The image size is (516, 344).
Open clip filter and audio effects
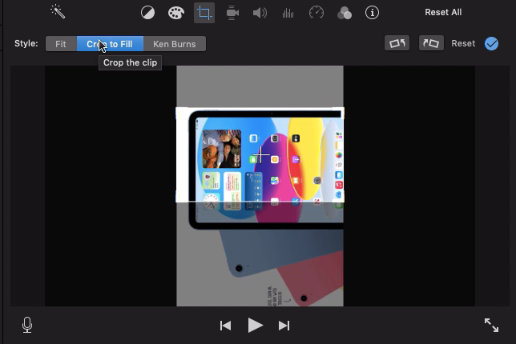tap(344, 13)
